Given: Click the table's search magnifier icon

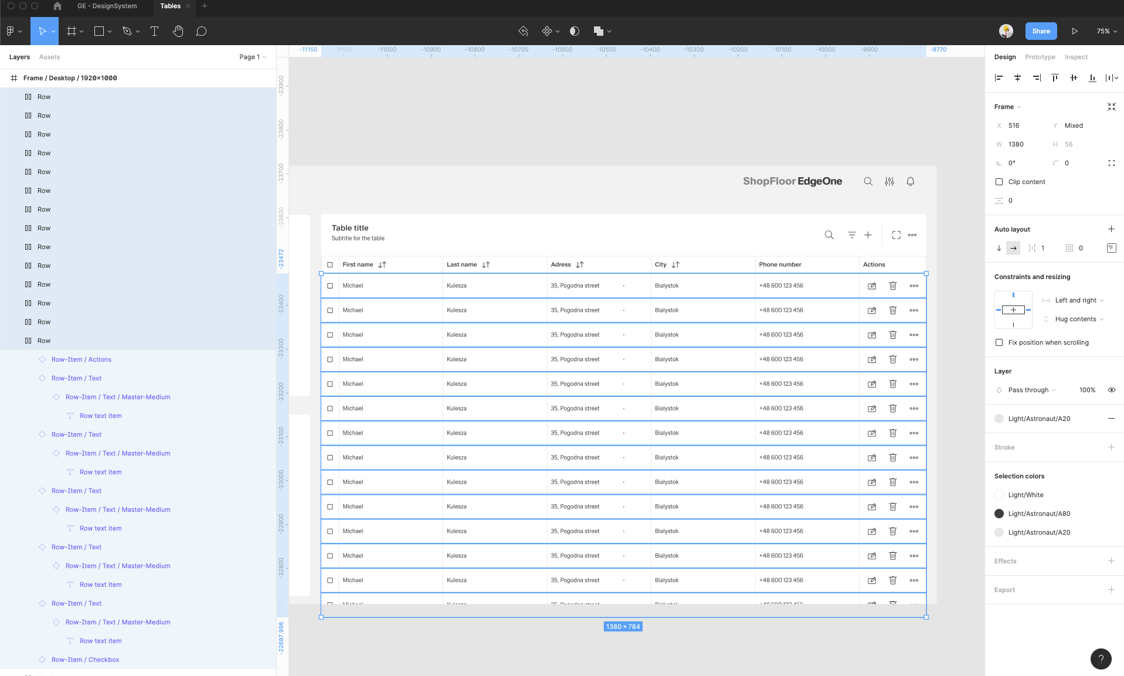Looking at the screenshot, I should 829,235.
